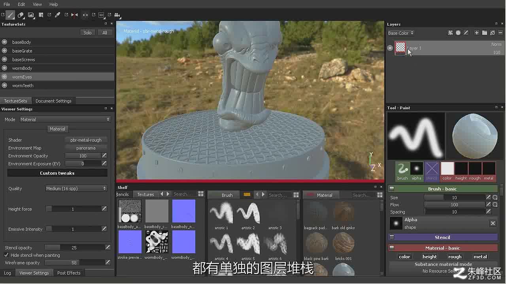The height and width of the screenshot is (284, 506).
Task: Toggle Layer 1 visibility
Action: (390, 48)
